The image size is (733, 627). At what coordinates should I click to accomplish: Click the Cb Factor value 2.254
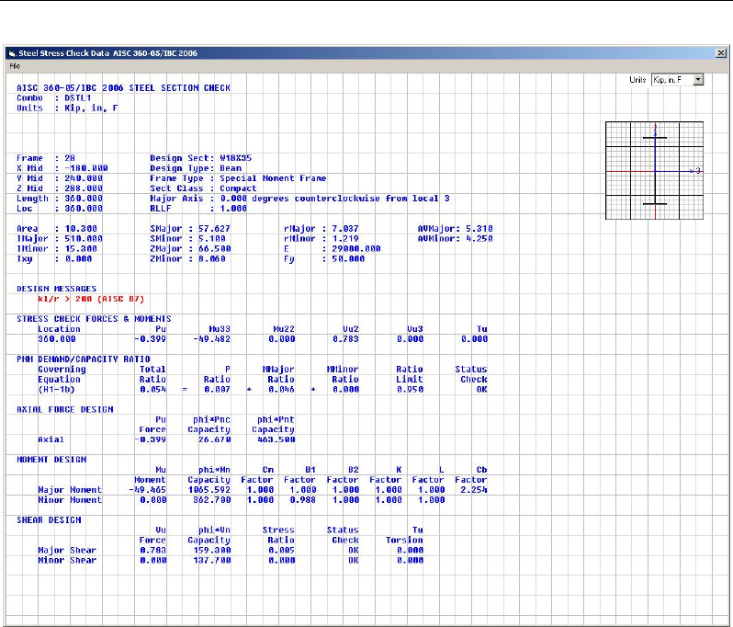click(x=475, y=490)
